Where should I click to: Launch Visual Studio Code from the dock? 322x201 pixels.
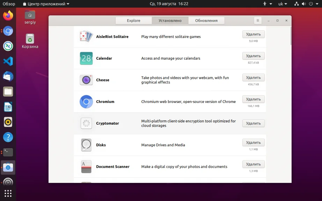pyautogui.click(x=8, y=61)
